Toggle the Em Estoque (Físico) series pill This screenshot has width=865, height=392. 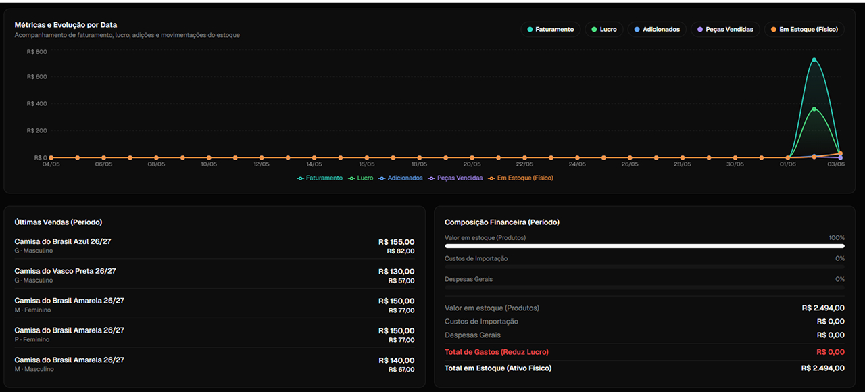[804, 30]
